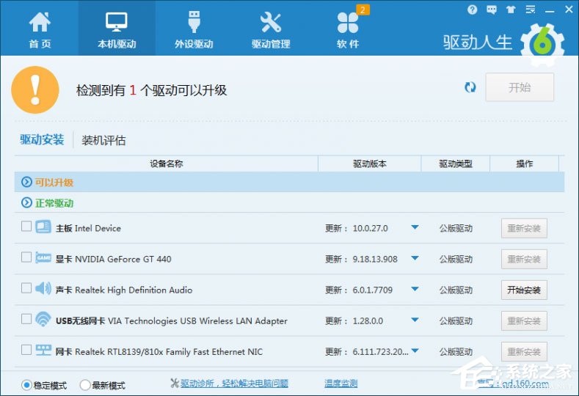Open the 温度监测 link

(341, 384)
